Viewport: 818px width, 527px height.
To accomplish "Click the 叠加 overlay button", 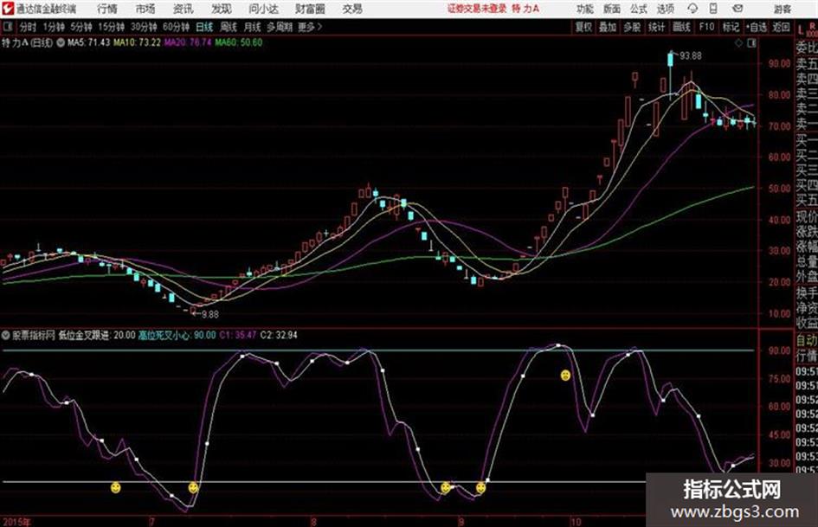I will pyautogui.click(x=608, y=27).
